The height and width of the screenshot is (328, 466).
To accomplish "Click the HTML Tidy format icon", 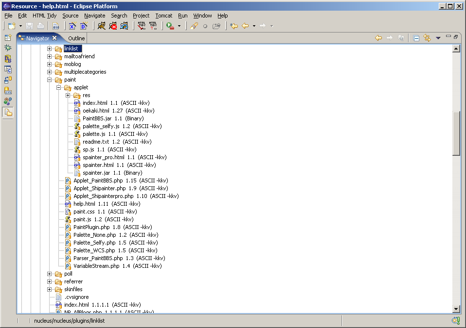I will (142, 26).
